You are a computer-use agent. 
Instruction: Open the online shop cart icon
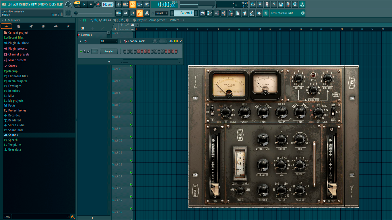[x=266, y=13]
